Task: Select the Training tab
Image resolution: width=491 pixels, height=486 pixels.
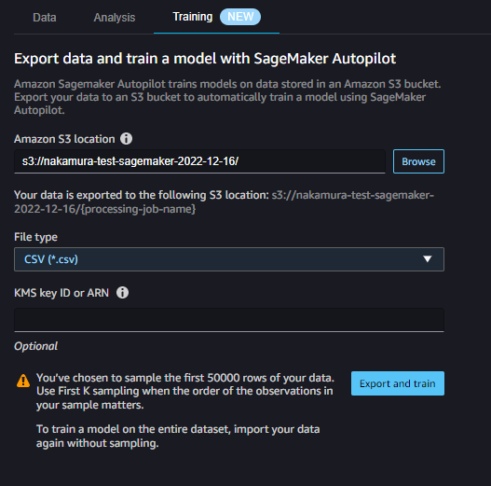Action: (193, 17)
